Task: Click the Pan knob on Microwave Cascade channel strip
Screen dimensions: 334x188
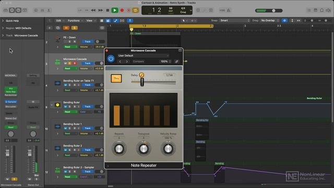Action: tap(11, 134)
